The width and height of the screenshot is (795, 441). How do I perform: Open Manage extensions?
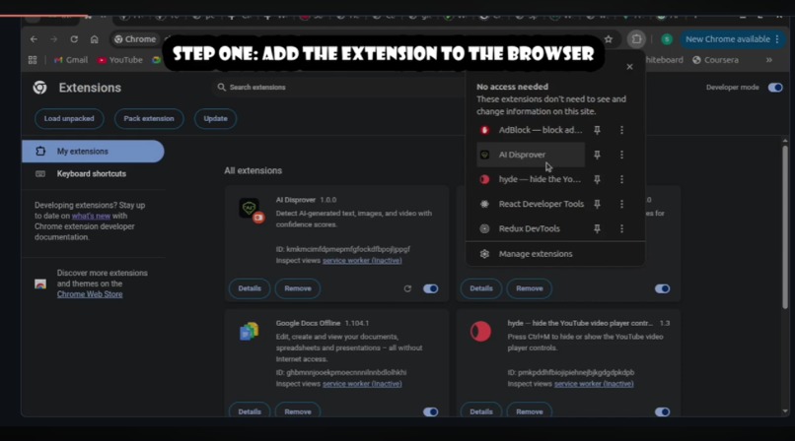tap(555, 254)
